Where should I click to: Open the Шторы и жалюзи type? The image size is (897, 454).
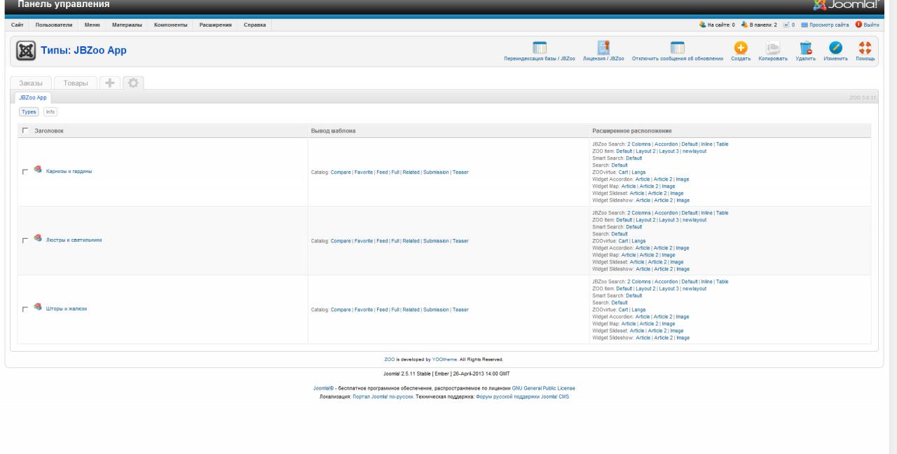point(67,309)
